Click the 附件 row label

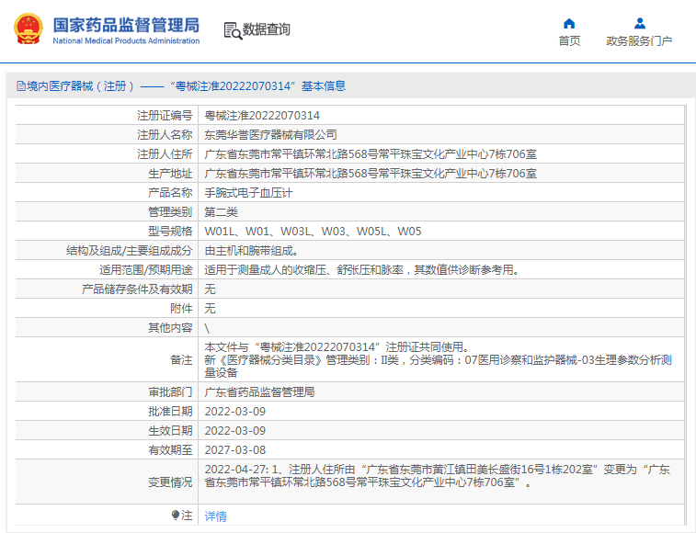[x=181, y=309]
